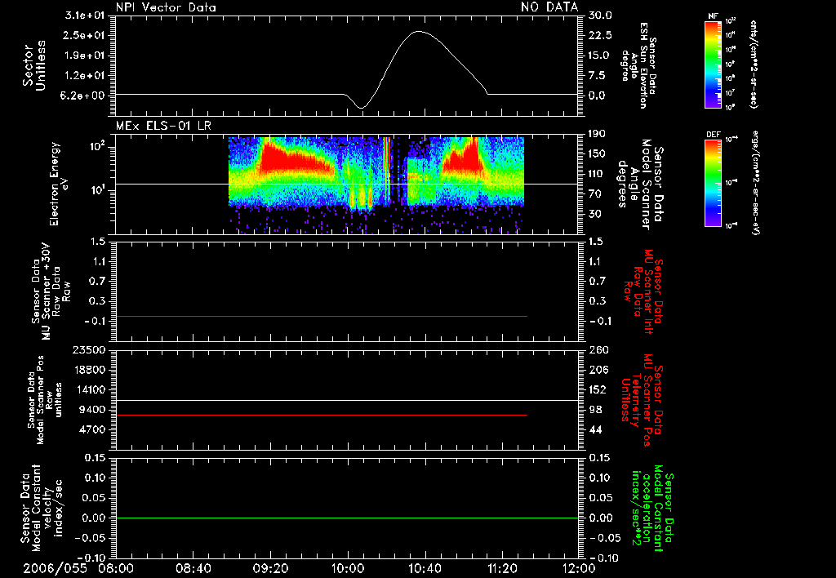836x578 pixels.
Task: Click the "08:40" time tick label
Action: click(x=193, y=569)
